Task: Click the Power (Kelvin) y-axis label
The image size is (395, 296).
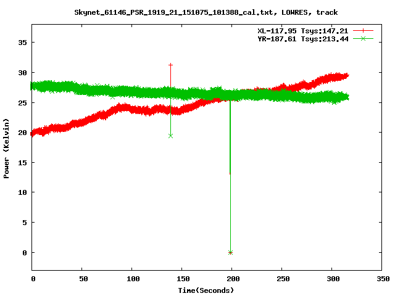Action: [x=6, y=149]
